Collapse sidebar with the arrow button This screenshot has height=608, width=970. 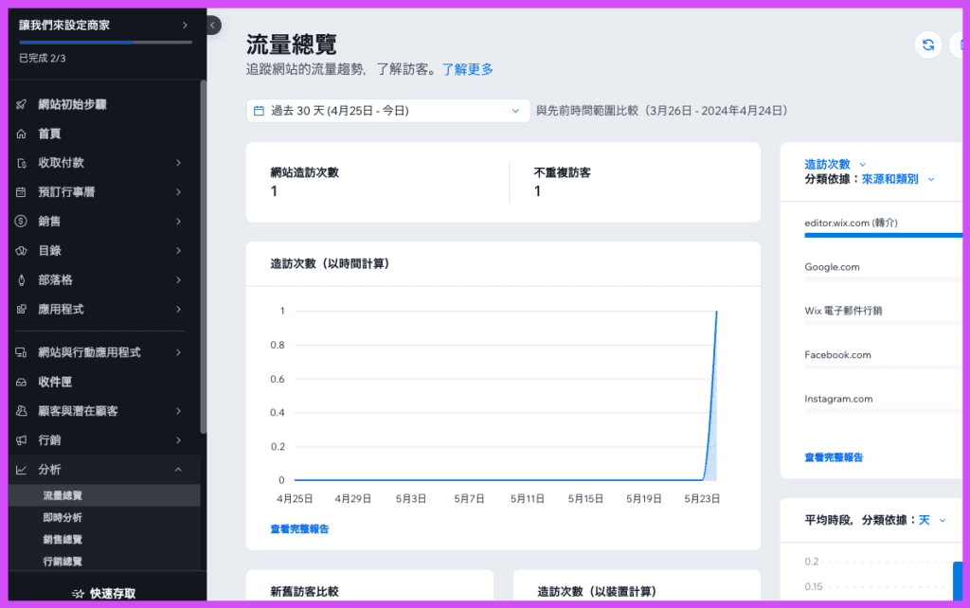(213, 26)
